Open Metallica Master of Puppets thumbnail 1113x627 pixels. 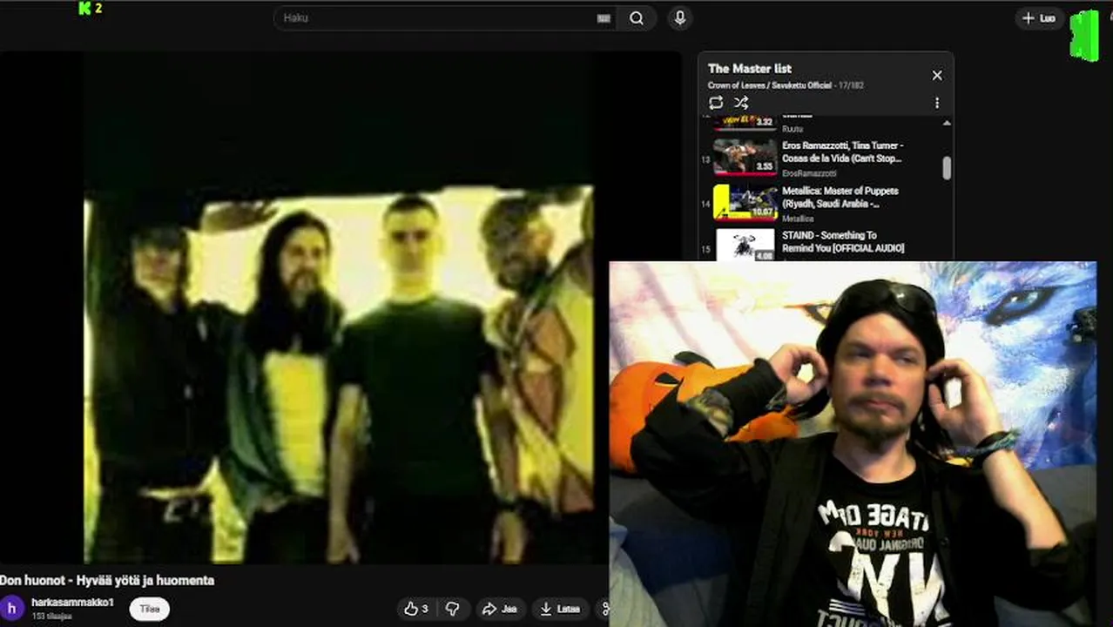(x=745, y=203)
